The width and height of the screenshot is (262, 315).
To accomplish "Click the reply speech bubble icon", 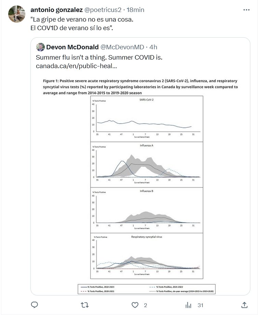I will [35, 305].
